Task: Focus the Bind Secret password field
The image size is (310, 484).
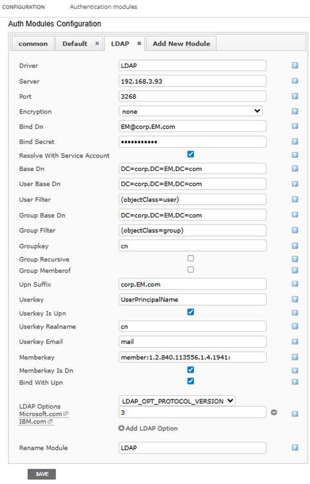Action: click(x=193, y=142)
